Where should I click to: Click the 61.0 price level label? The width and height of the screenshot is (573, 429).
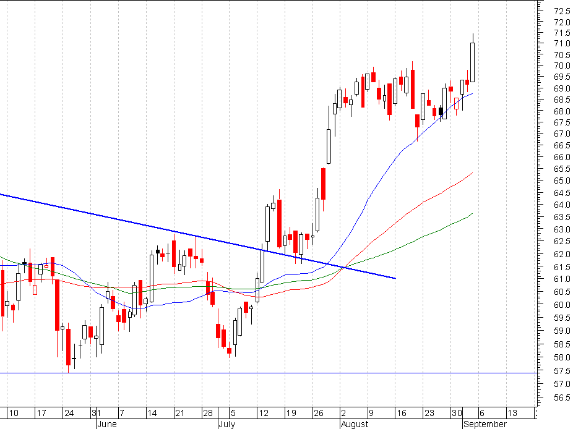(562, 279)
